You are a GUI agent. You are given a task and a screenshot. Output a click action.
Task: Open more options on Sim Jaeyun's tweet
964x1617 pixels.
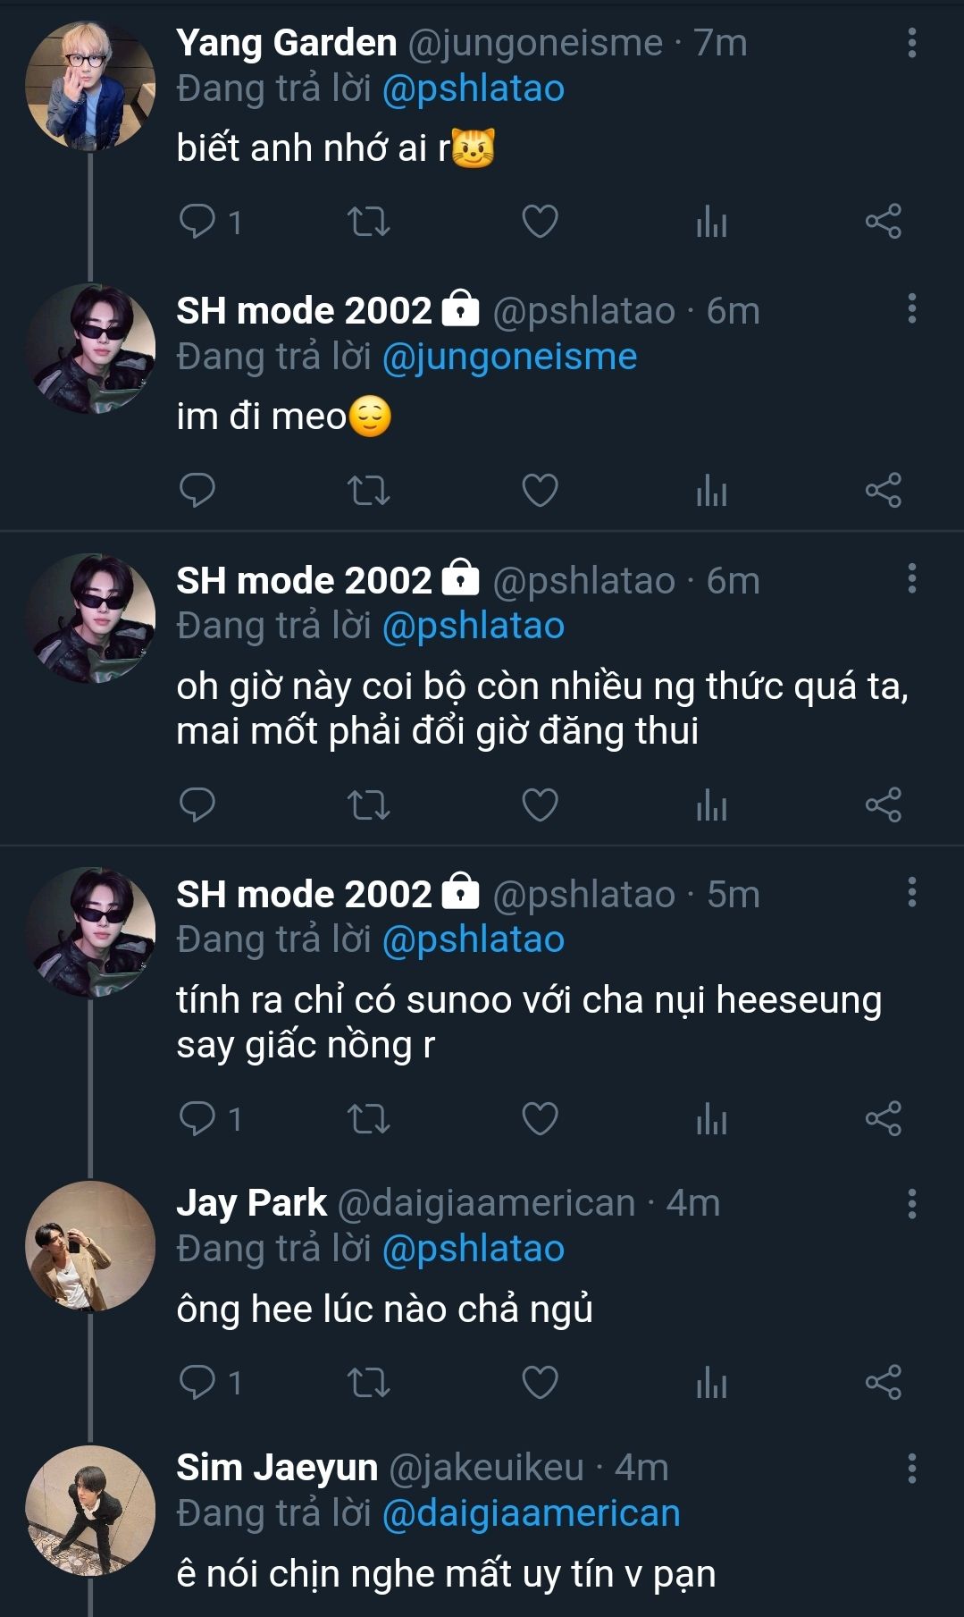click(911, 1468)
